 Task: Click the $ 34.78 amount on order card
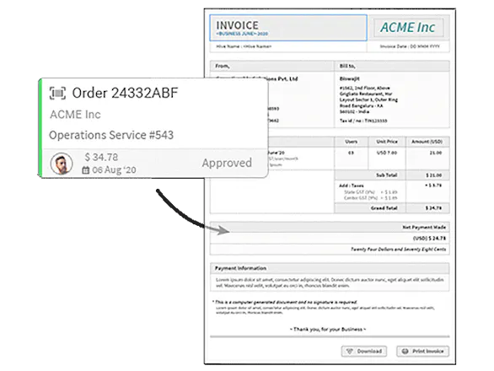pyautogui.click(x=101, y=157)
